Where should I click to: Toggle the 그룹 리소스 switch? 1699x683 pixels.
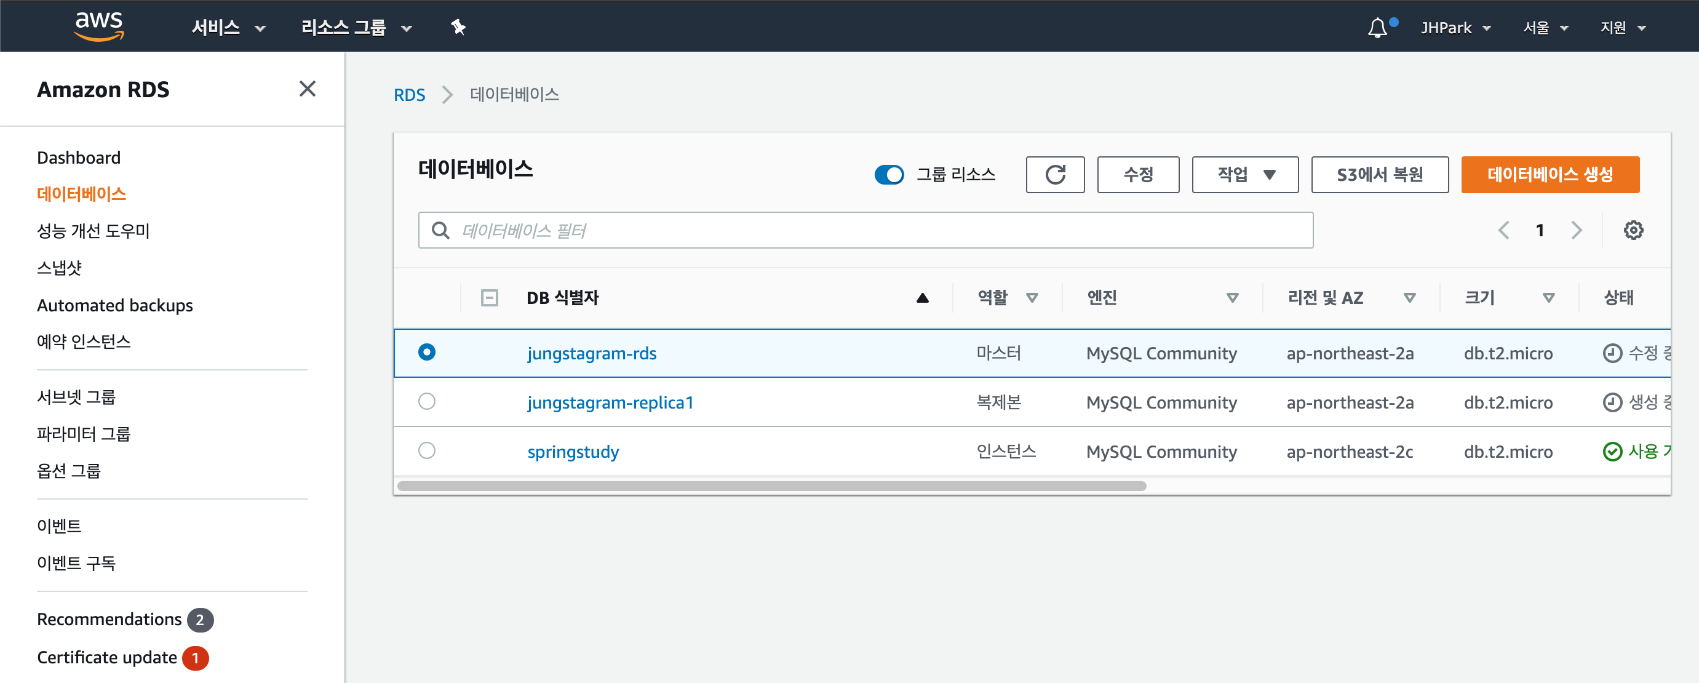[x=888, y=175]
